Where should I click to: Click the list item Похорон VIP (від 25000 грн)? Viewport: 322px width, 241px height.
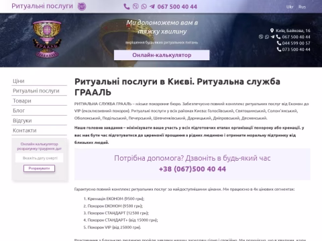point(114,228)
